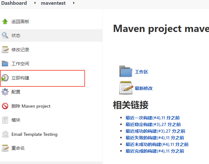Click maventest in the breadcrumb
Viewport: 209px width, 164px height.
[x=53, y=3]
